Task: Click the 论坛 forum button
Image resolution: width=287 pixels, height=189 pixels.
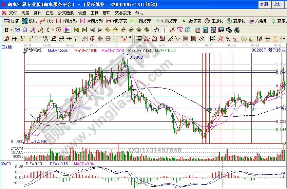Action: pos(277,4)
